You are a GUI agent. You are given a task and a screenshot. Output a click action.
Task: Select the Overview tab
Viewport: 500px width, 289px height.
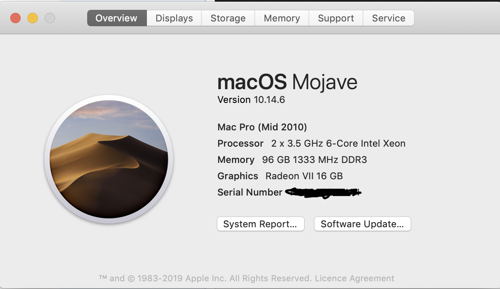click(116, 18)
